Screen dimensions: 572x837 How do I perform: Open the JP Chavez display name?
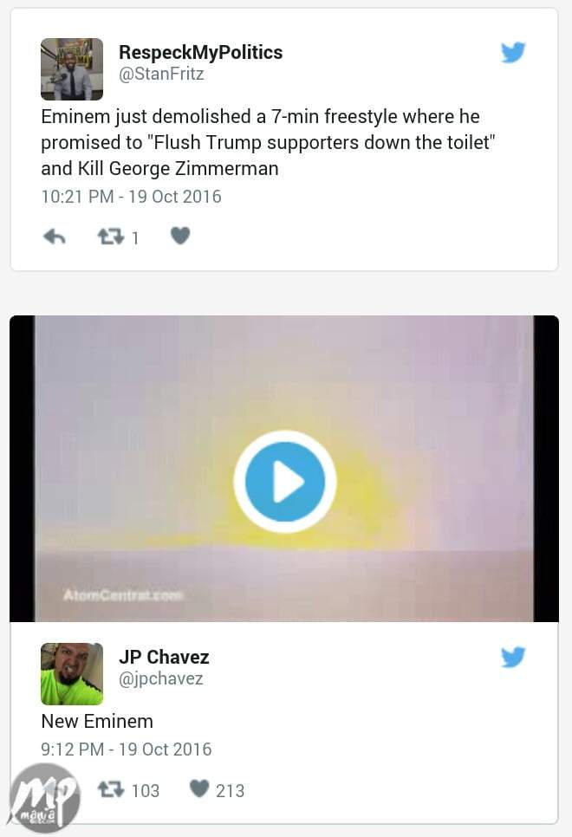click(164, 657)
